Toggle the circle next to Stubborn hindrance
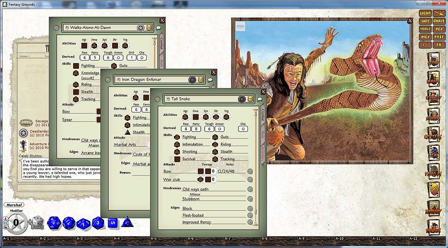The height and width of the screenshot is (248, 448). pyautogui.click(x=250, y=199)
